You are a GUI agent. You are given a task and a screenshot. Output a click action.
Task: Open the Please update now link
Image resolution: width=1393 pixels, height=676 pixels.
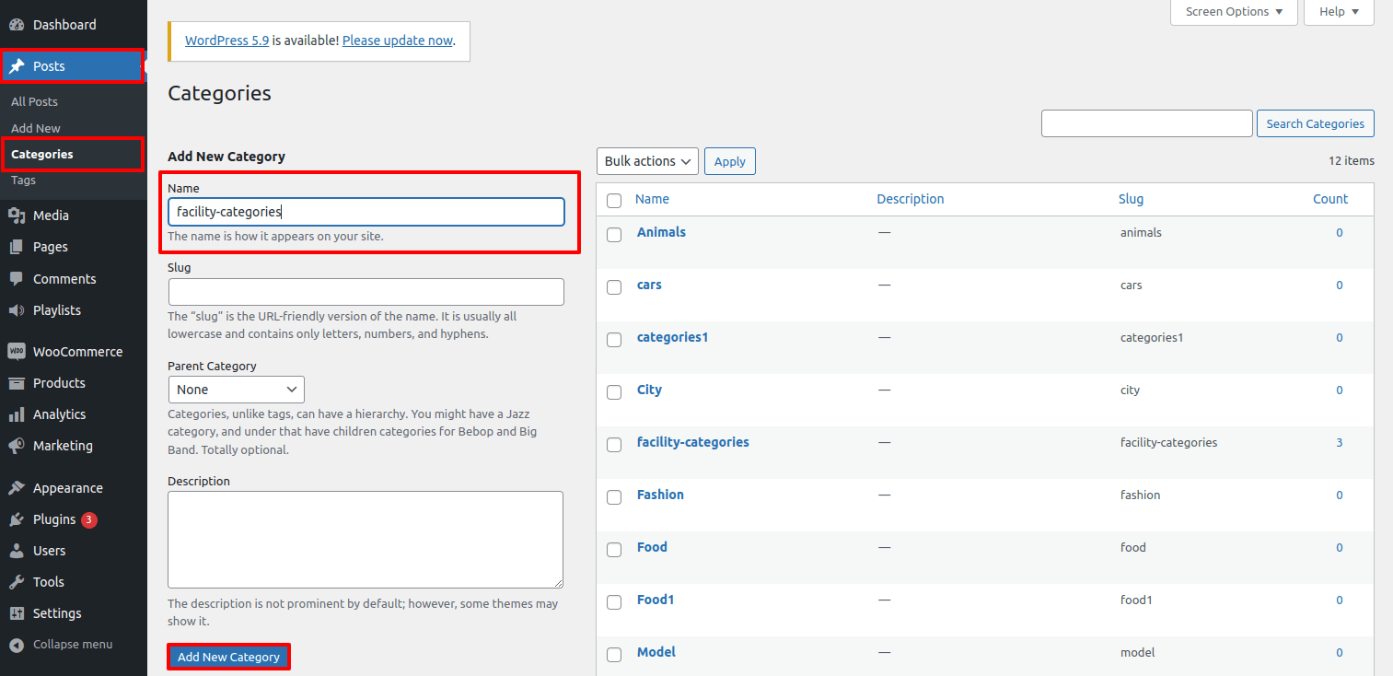pos(397,41)
